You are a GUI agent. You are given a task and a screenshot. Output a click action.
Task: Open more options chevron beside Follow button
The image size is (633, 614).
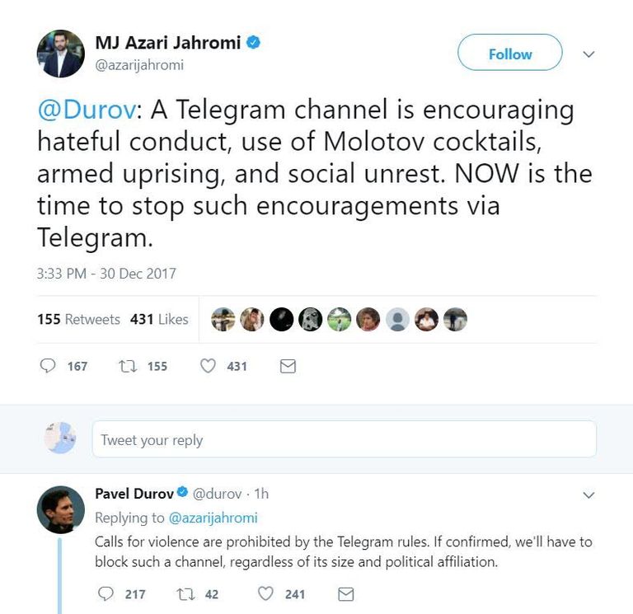588,54
